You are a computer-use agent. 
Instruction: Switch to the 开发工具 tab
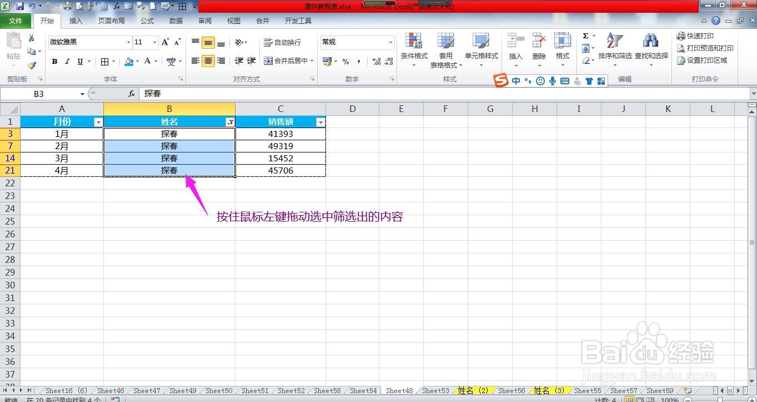tap(298, 21)
